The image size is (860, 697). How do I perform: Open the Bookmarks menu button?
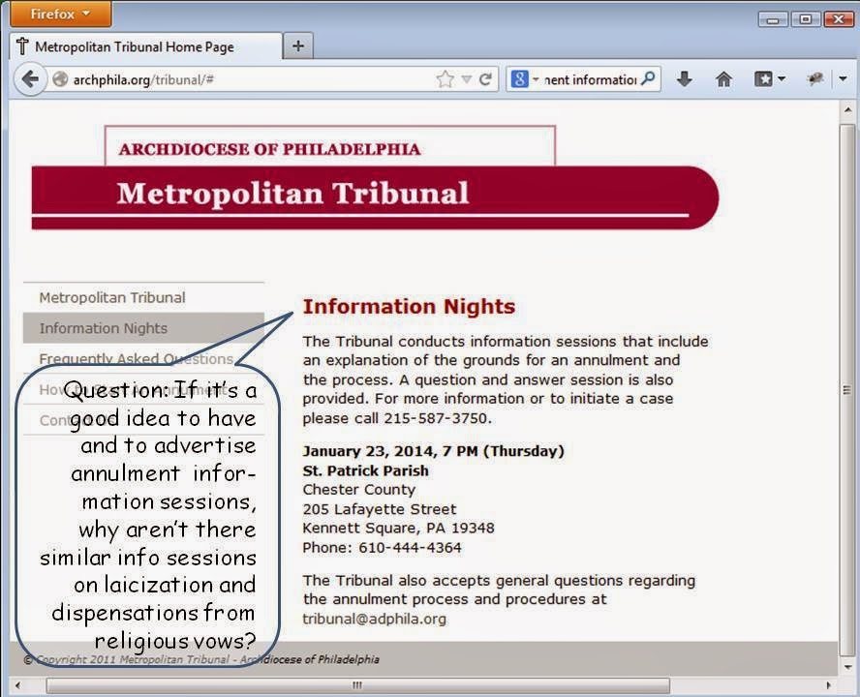click(x=770, y=79)
